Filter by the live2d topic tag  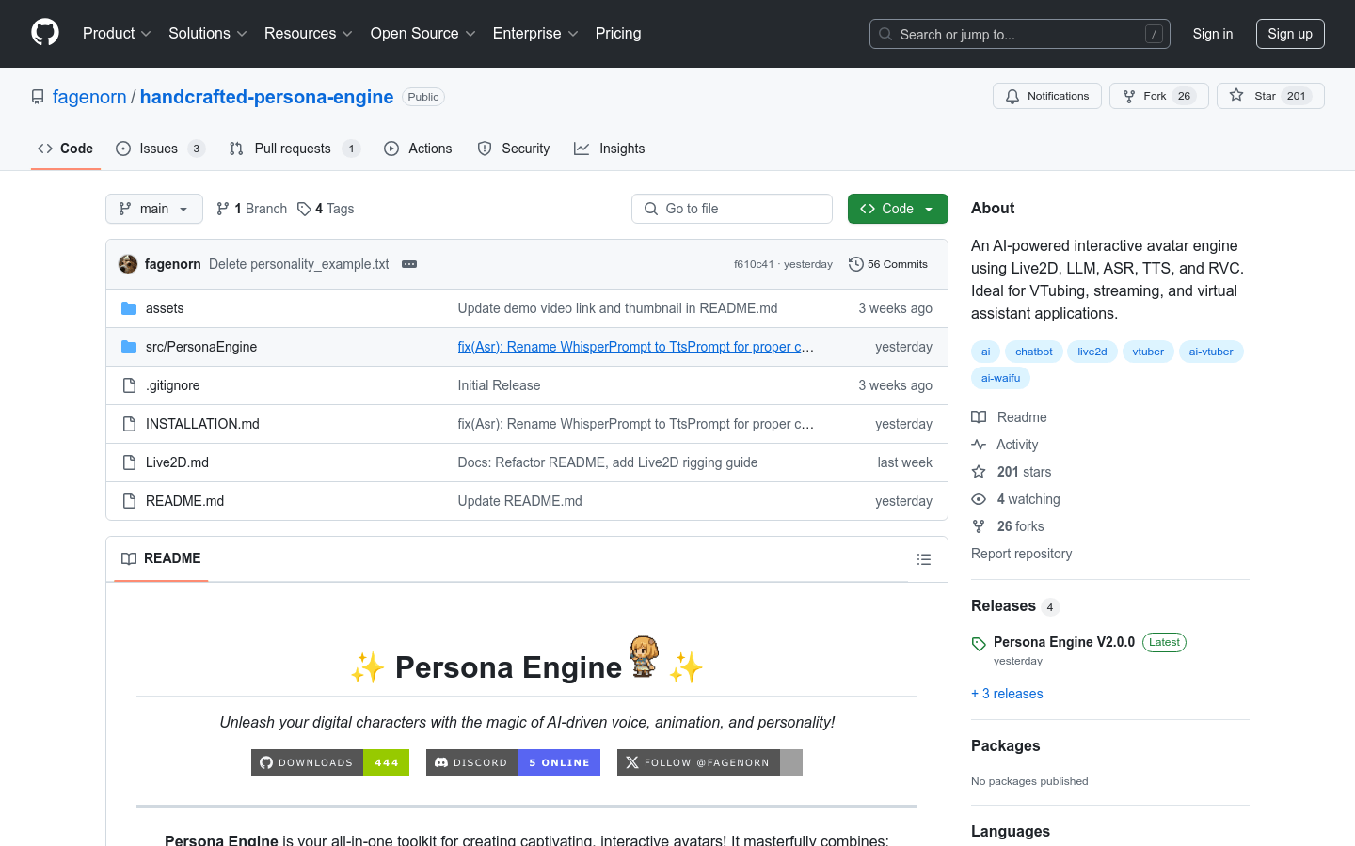[1092, 352]
